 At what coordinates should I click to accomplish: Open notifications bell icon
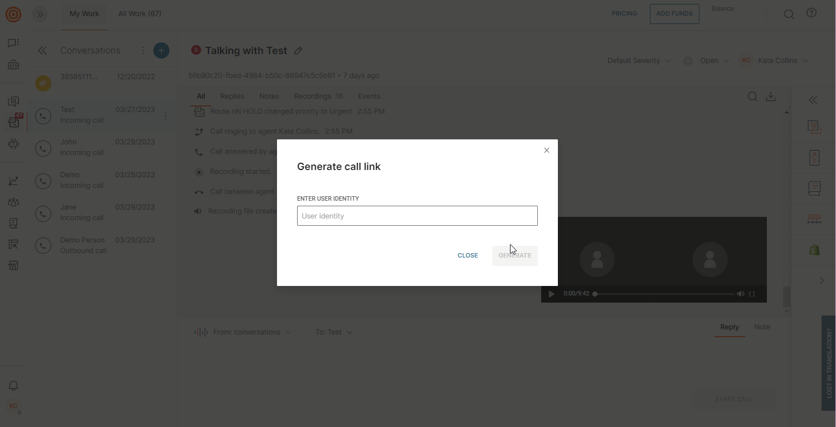click(x=13, y=386)
